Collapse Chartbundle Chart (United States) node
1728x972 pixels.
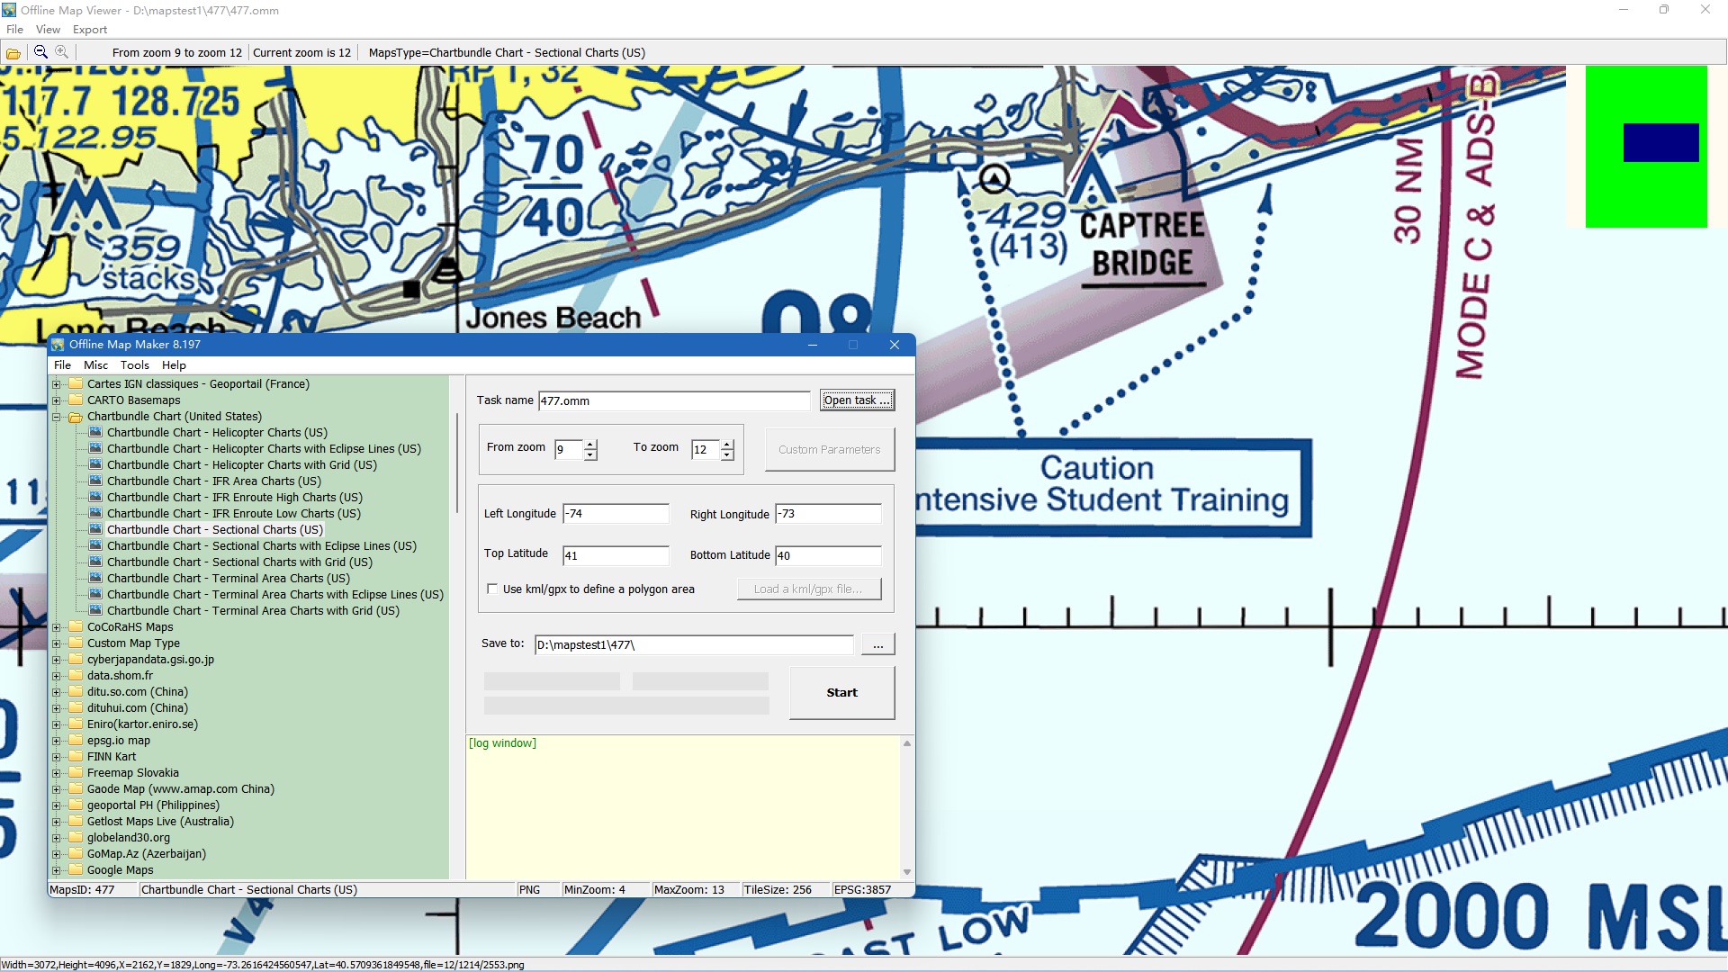pos(57,417)
